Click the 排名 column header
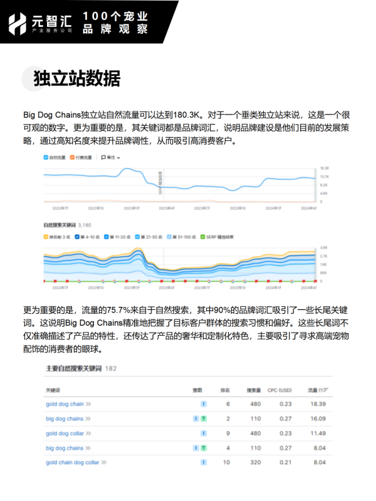Image resolution: width=376 pixels, height=501 pixels. [x=225, y=390]
